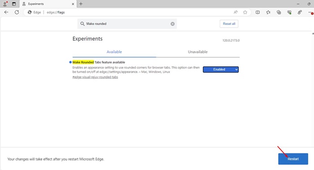This screenshot has width=314, height=170.
Task: Switch to the Unavailable tab
Action: click(x=198, y=52)
